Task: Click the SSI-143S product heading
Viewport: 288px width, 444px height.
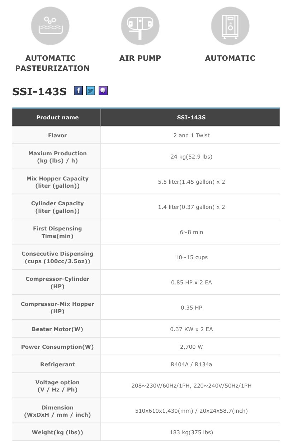Action: click(x=39, y=92)
